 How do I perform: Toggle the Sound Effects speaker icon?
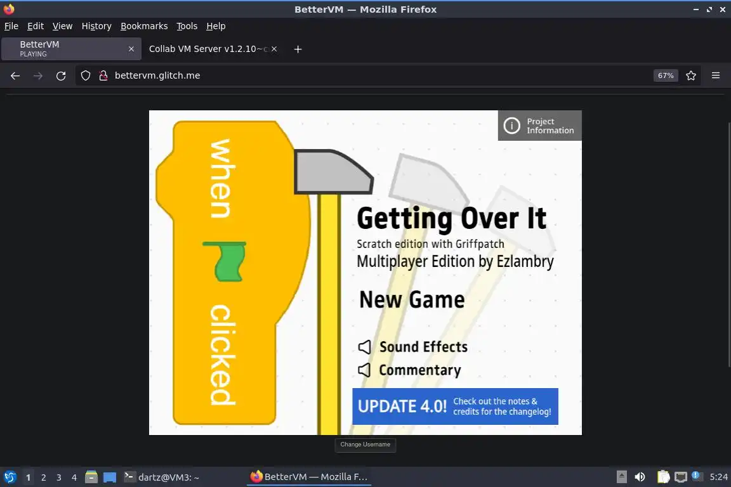pyautogui.click(x=365, y=347)
